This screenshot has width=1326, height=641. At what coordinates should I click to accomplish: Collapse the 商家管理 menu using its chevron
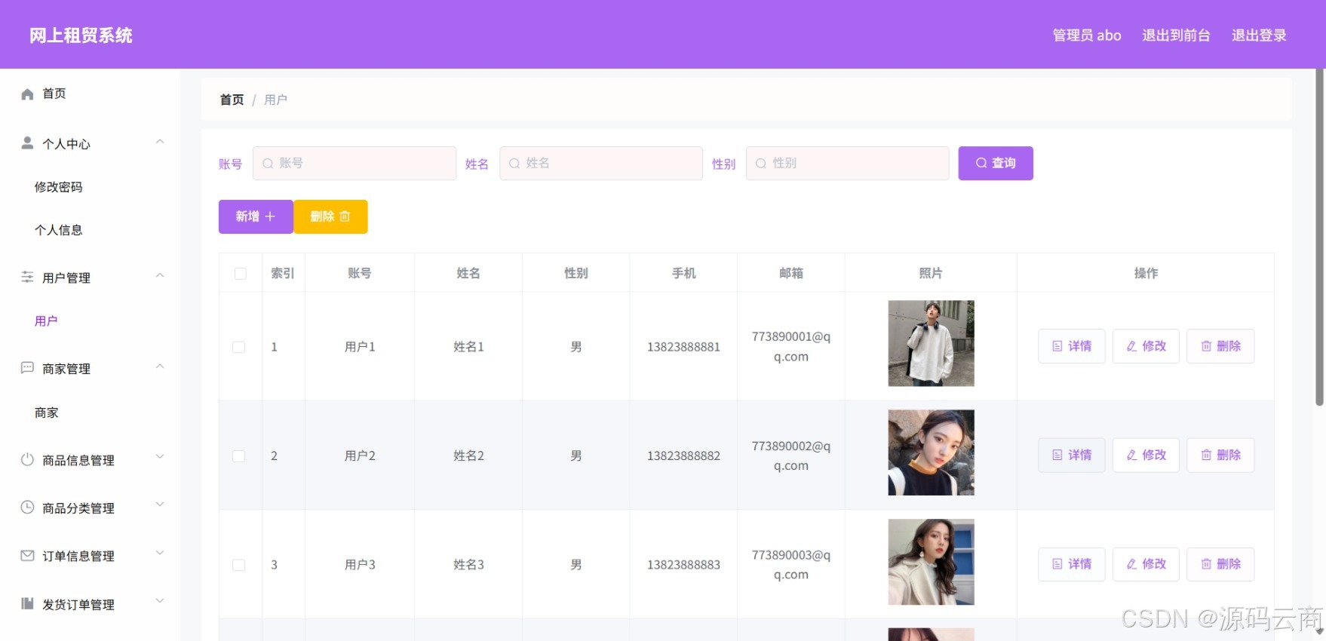160,367
